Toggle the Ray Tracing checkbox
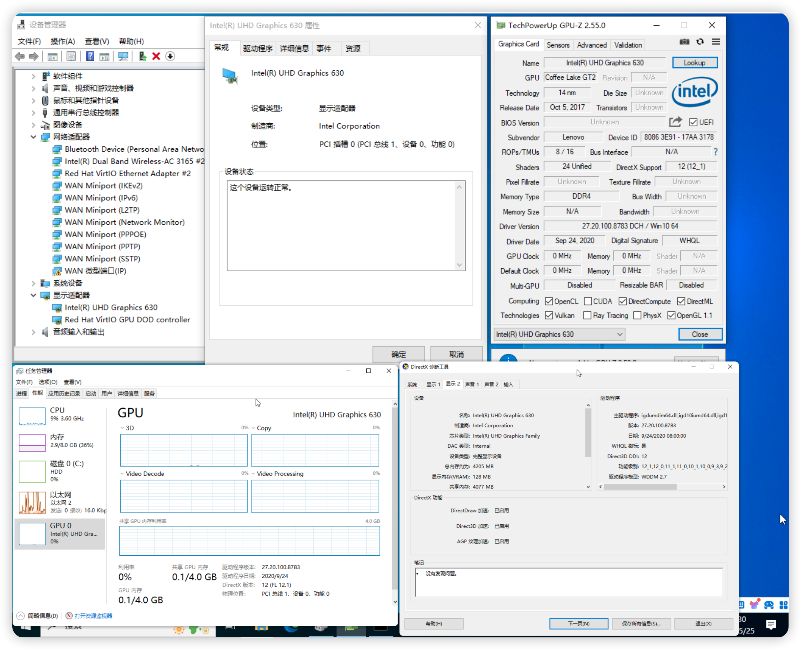Image resolution: width=801 pixels, height=650 pixels. tap(587, 316)
